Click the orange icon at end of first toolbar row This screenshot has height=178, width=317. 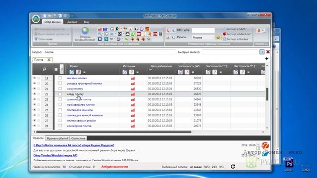[x=147, y=29]
